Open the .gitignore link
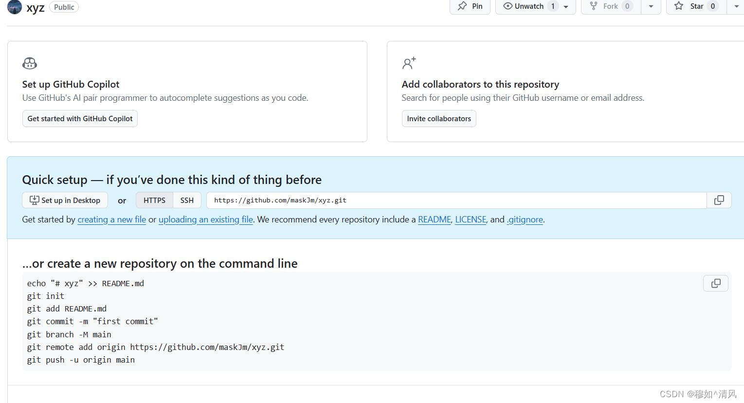The image size is (744, 403). coord(525,220)
